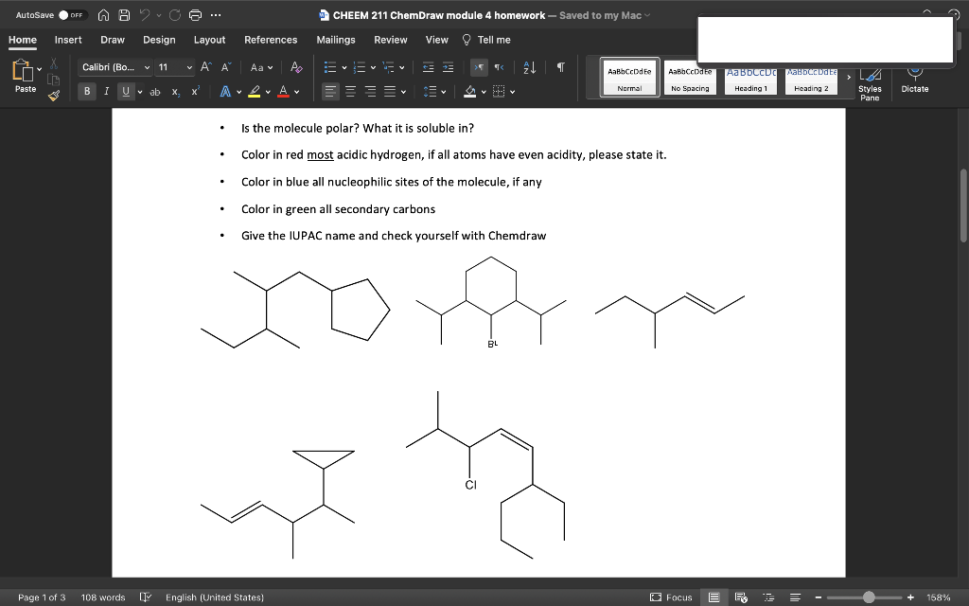
Task: Switch to the References tab
Action: point(271,40)
